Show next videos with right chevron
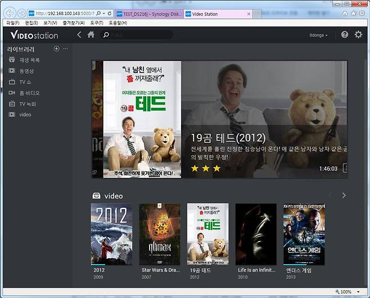 tap(344, 195)
